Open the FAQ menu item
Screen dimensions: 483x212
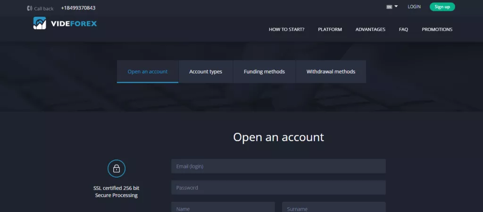[x=404, y=30]
